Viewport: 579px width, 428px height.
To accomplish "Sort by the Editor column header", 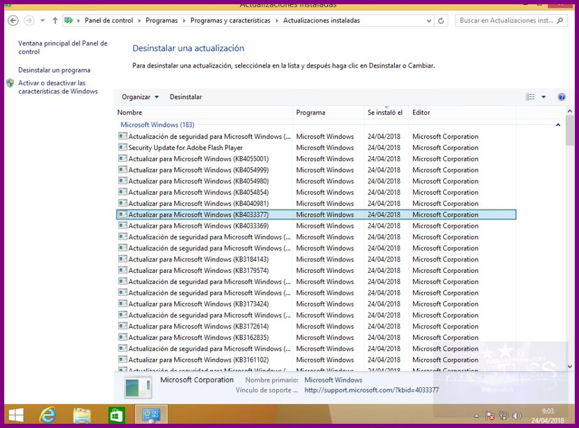I will click(462, 112).
